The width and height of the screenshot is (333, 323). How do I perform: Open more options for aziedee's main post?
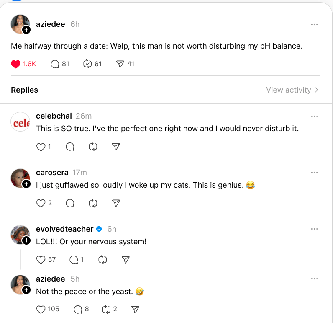[315, 25]
